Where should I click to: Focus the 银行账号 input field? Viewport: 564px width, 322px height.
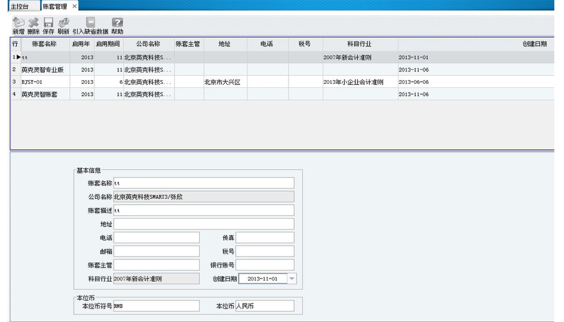pyautogui.click(x=265, y=265)
